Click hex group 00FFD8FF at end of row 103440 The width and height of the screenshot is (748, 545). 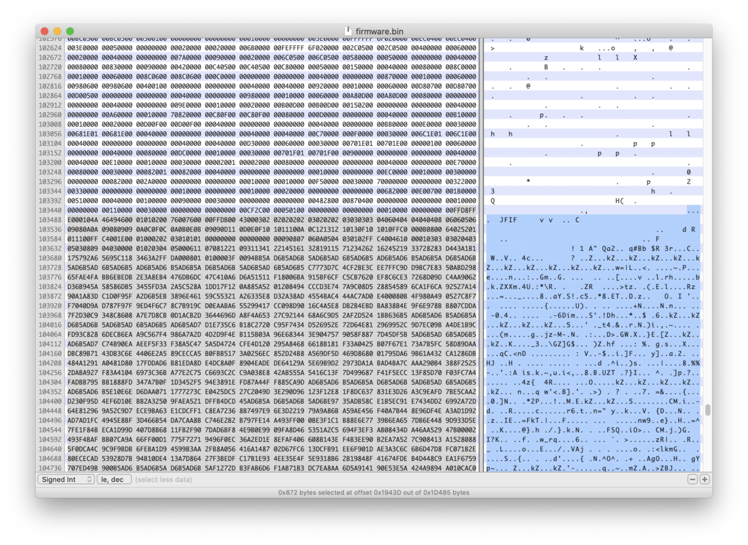point(461,211)
